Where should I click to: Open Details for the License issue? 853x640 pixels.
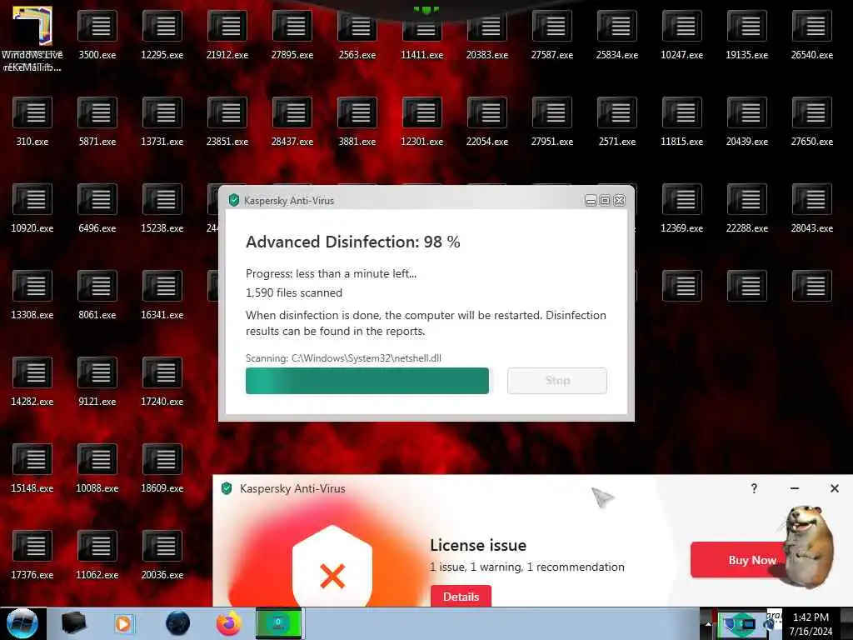pyautogui.click(x=461, y=597)
